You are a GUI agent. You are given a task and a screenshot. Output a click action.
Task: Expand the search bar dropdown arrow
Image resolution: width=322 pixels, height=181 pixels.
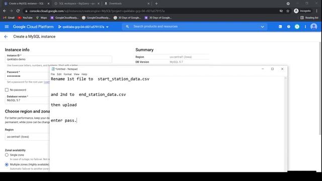click(x=262, y=27)
